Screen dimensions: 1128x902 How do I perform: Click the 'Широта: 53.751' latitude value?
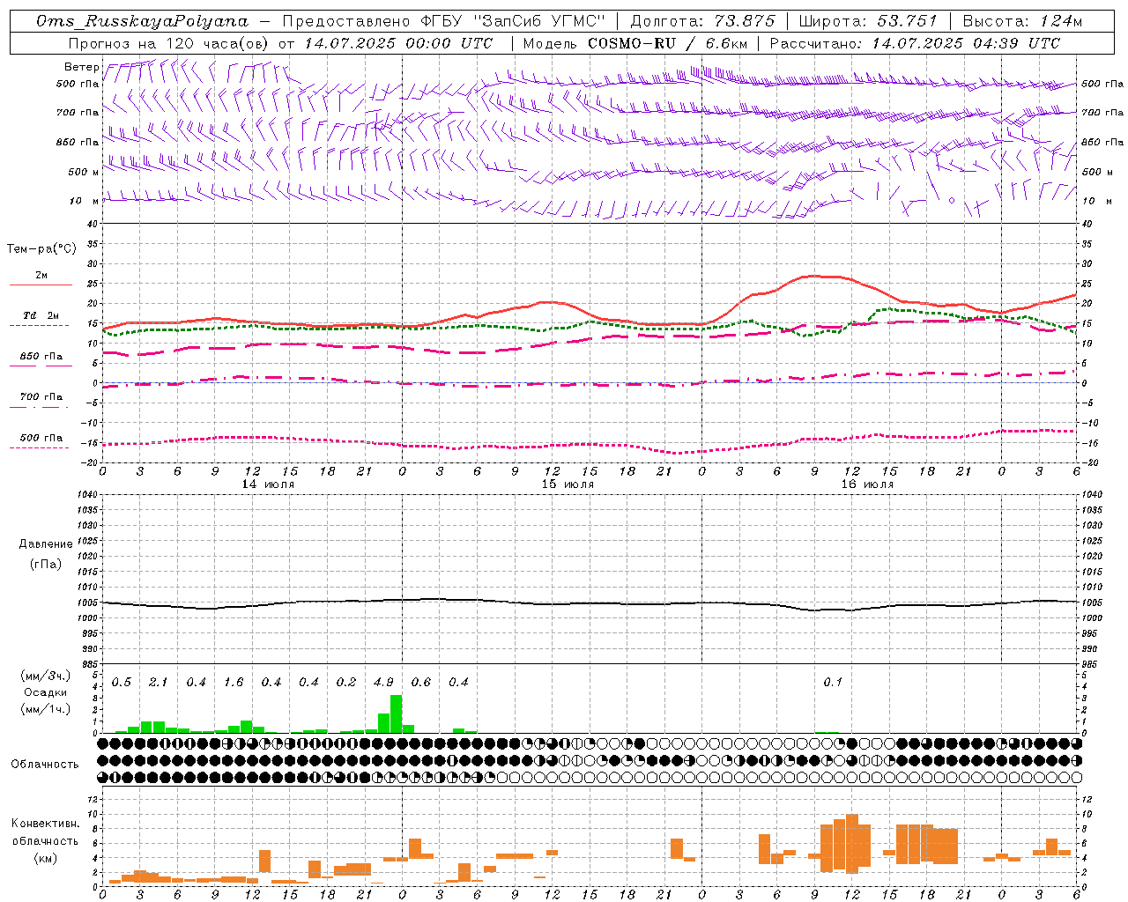pyautogui.click(x=868, y=21)
